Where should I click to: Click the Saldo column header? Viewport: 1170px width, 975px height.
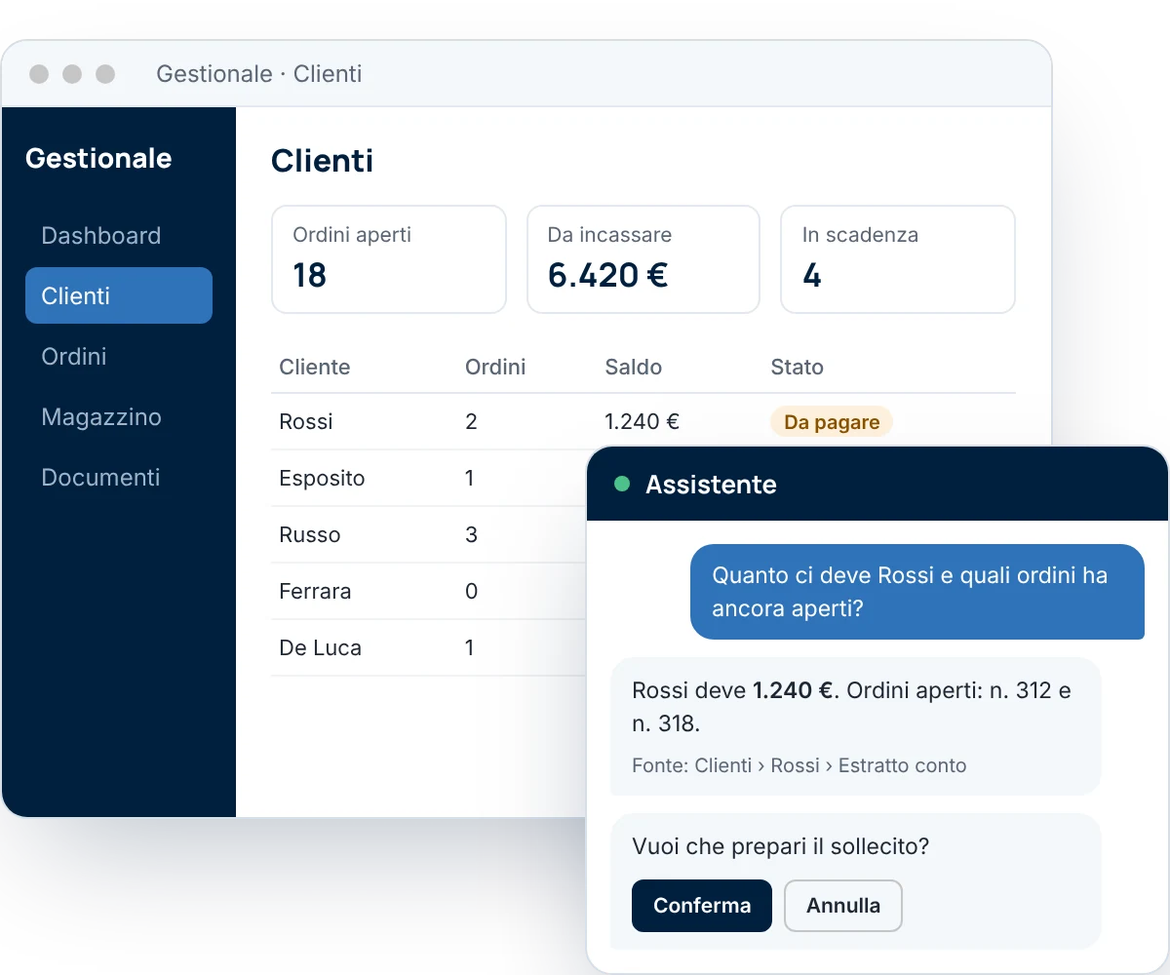[634, 368]
